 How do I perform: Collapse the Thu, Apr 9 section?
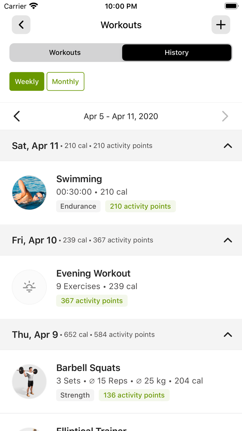pos(227,334)
